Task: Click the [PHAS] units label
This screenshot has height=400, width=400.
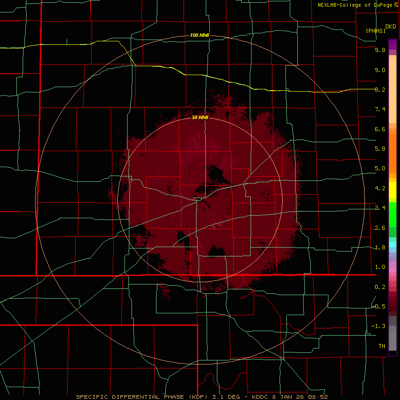Action: [x=376, y=31]
